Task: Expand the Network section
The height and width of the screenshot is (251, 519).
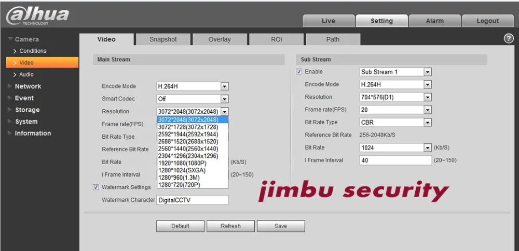Action: (x=24, y=86)
